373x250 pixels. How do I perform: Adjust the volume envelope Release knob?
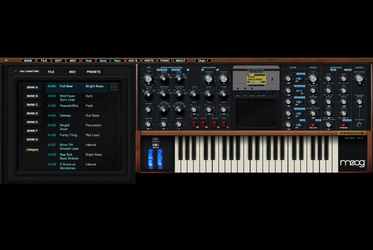point(344,113)
